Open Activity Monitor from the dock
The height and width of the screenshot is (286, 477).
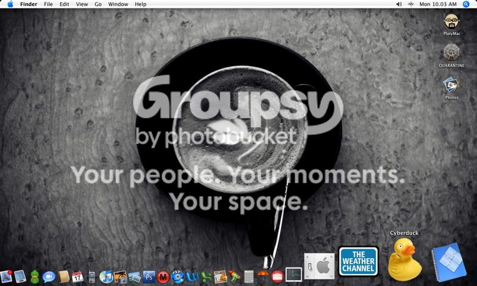pyautogui.click(x=293, y=275)
